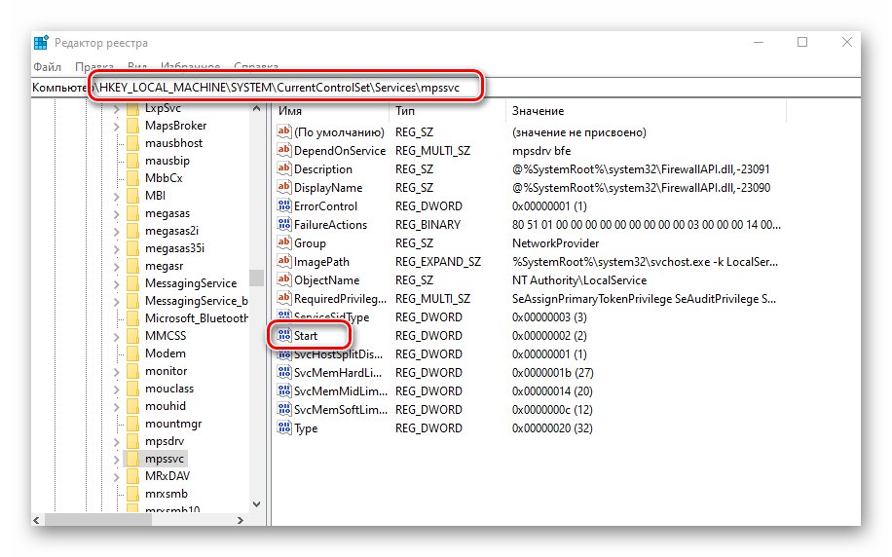Click the Group string value icon
Image resolution: width=892 pixels, height=557 pixels.
tap(284, 242)
